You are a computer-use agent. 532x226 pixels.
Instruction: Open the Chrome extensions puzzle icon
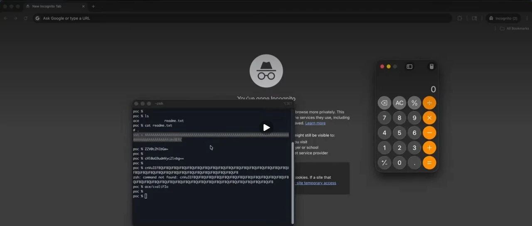(x=460, y=18)
